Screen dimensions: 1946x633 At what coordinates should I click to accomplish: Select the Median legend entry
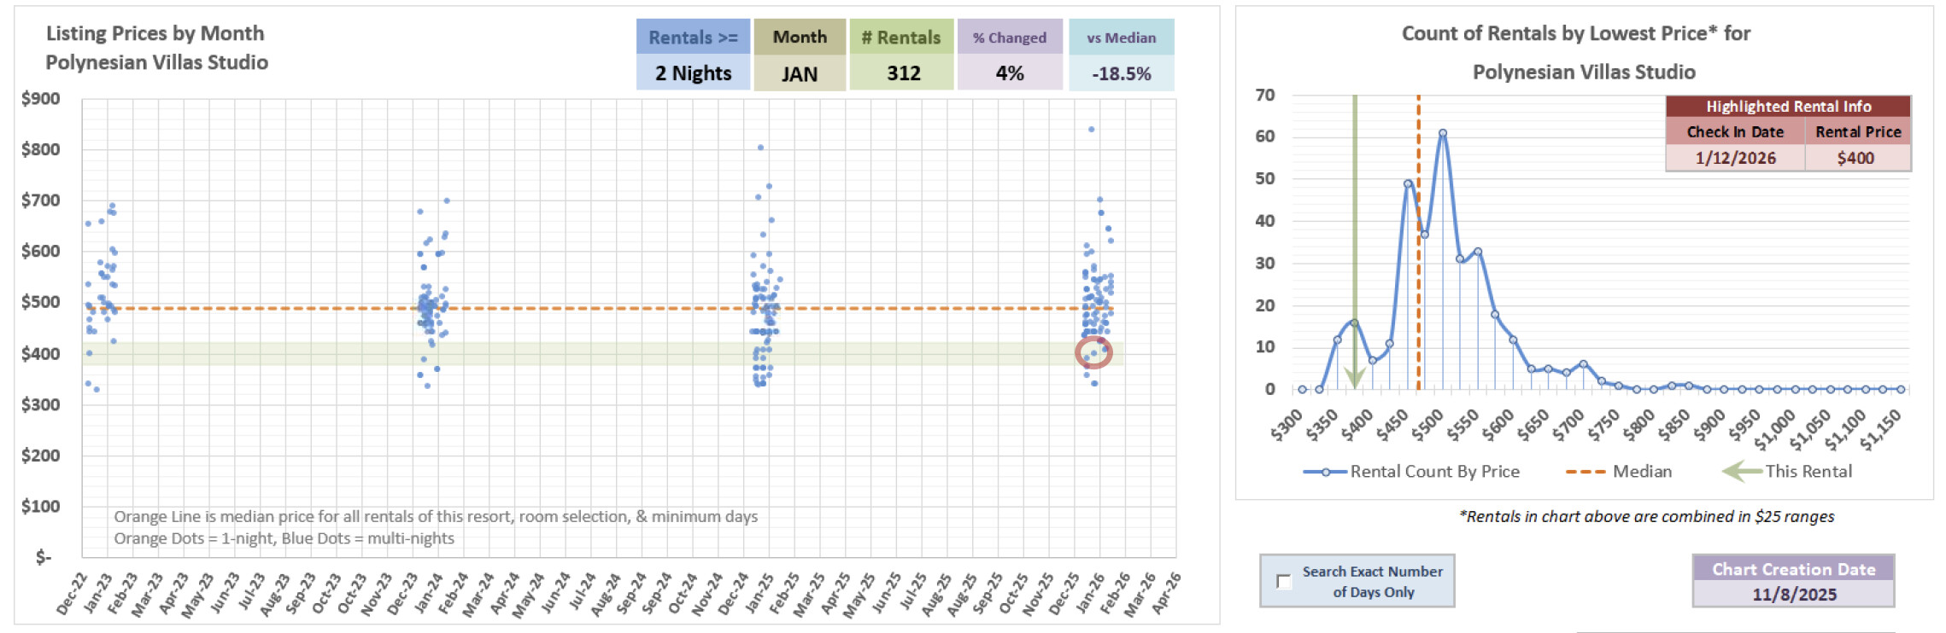1641,471
